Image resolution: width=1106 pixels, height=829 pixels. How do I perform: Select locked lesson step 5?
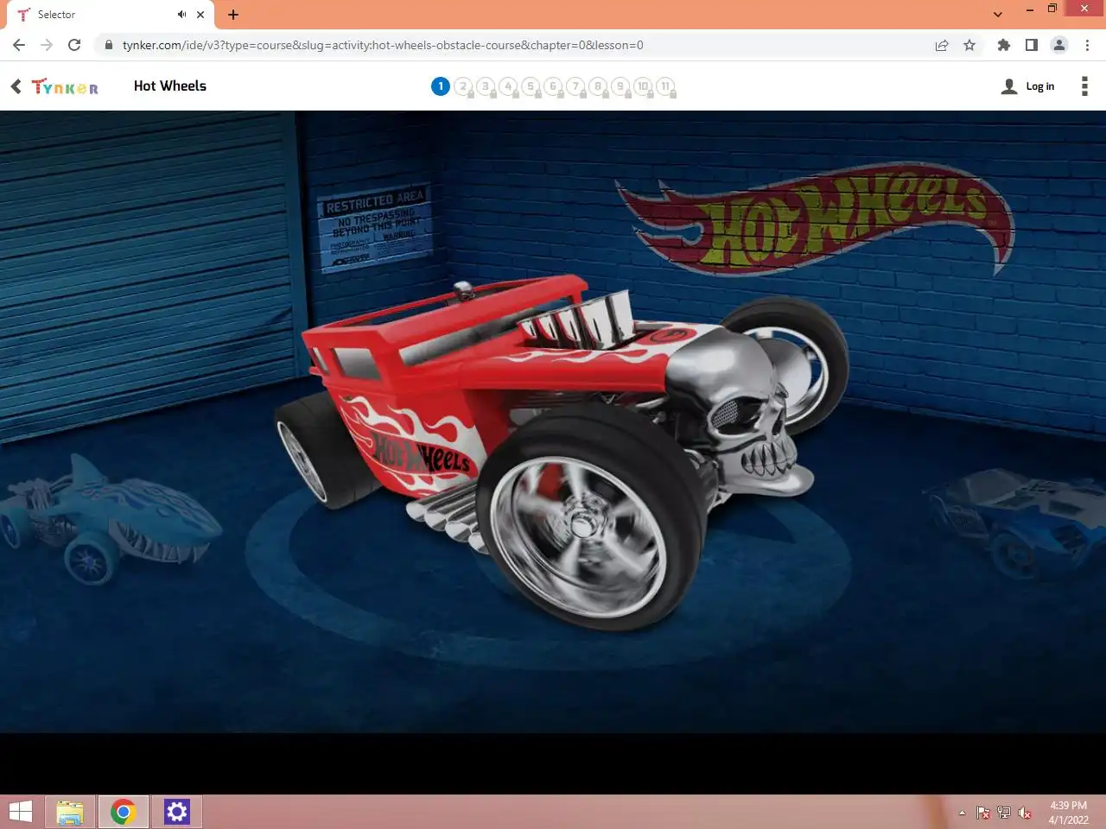(x=531, y=86)
